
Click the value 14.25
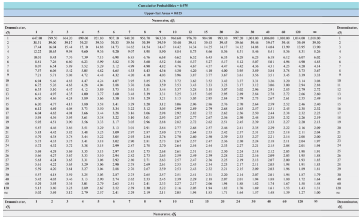point(209,47)
